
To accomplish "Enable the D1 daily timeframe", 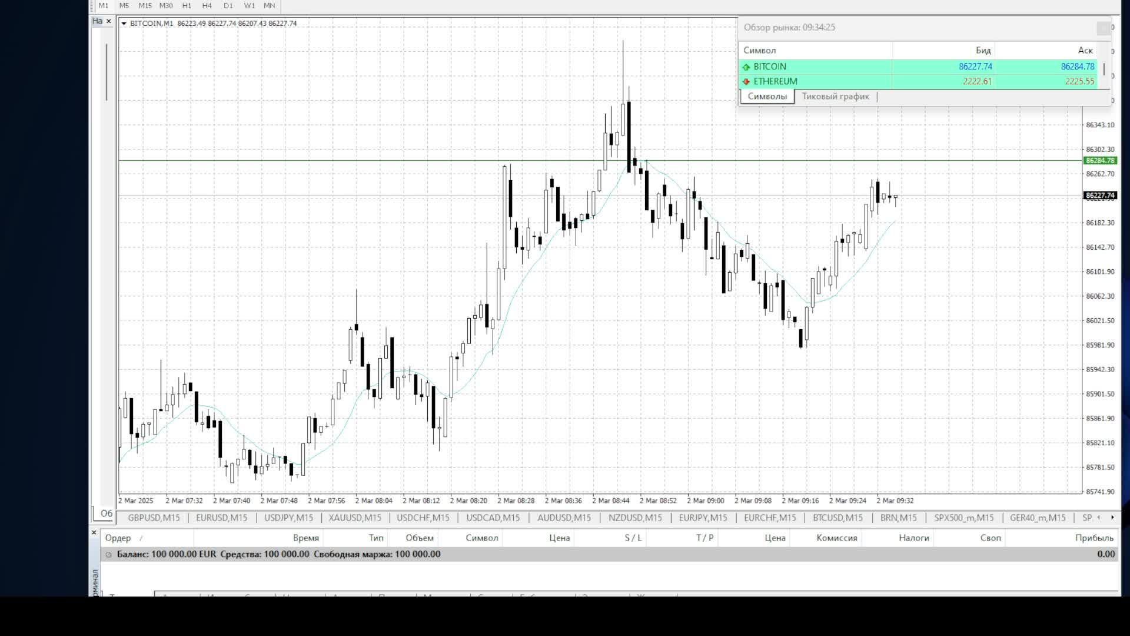I will (x=228, y=6).
